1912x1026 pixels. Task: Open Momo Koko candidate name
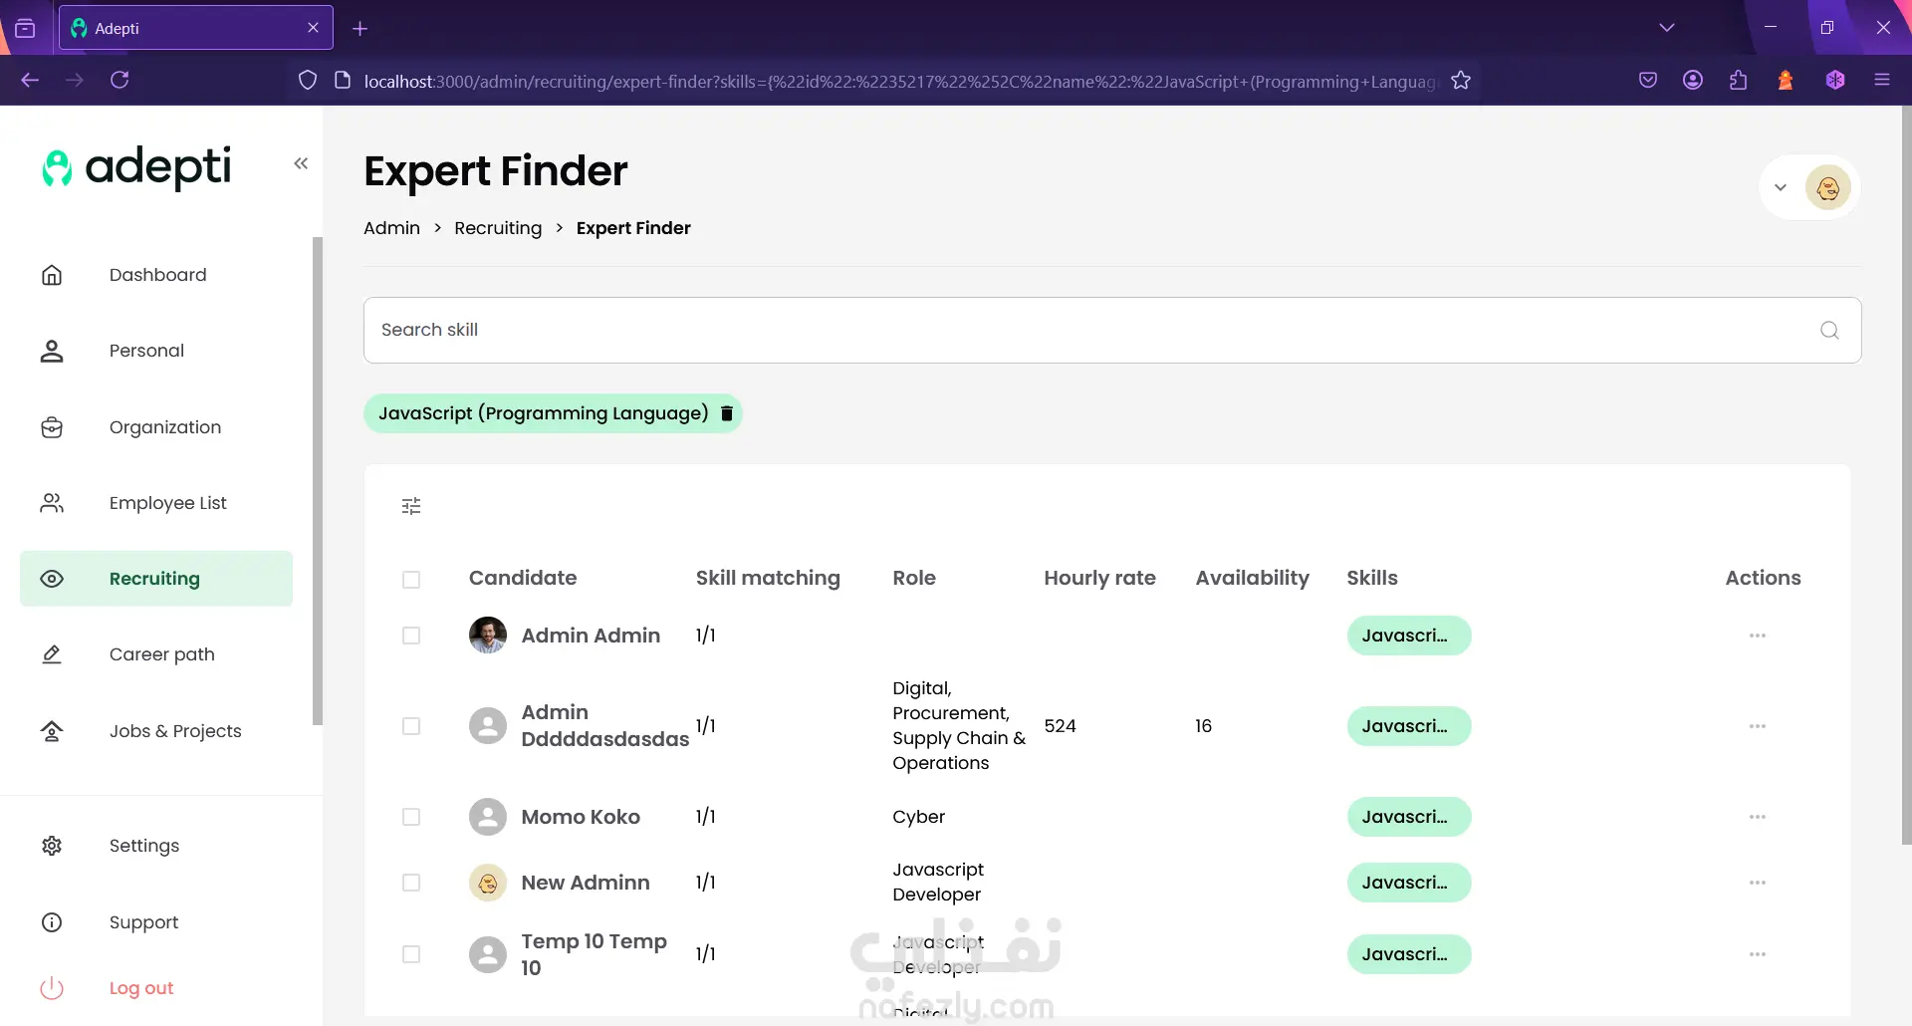581,817
